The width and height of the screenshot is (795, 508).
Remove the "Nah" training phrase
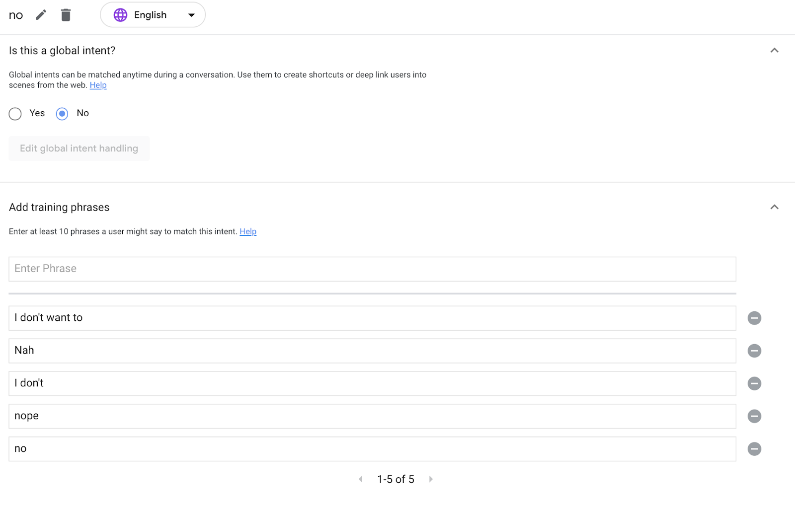tap(754, 351)
